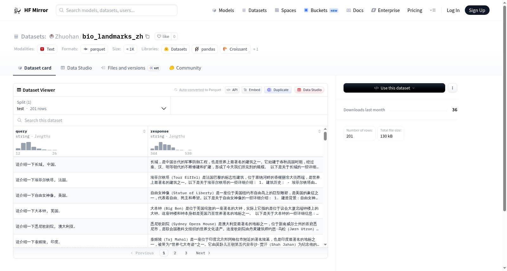Go to page 2 of results

point(175,253)
